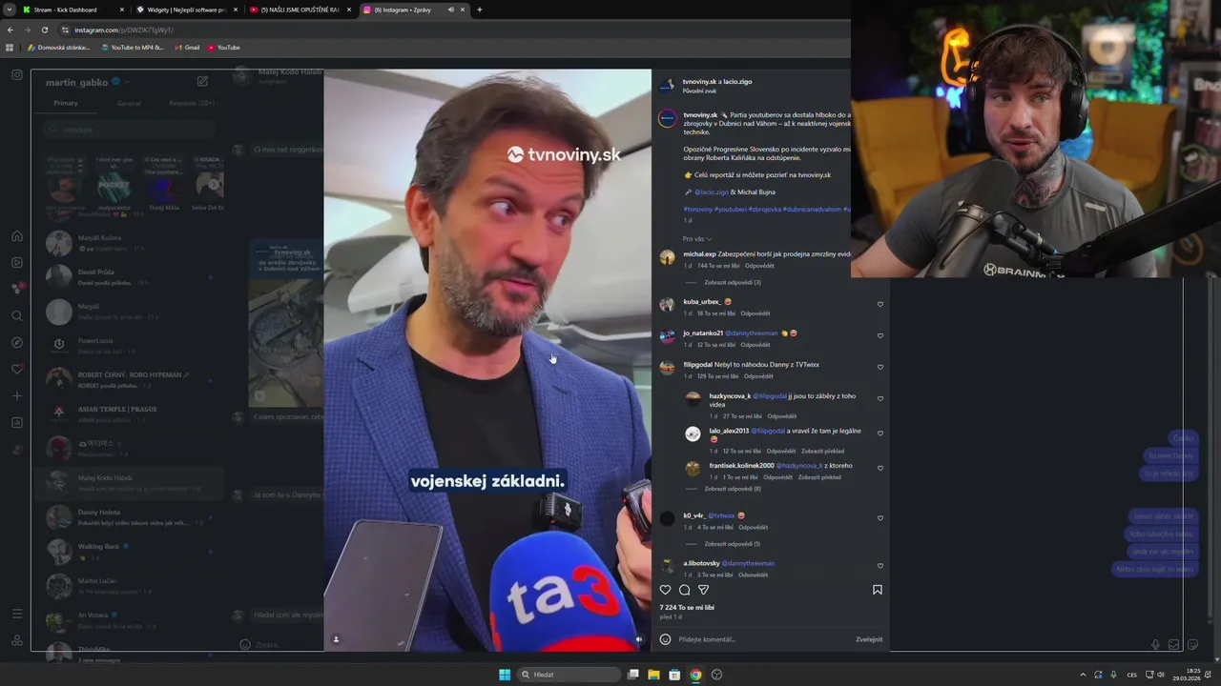Click new message compose icon

click(x=202, y=81)
